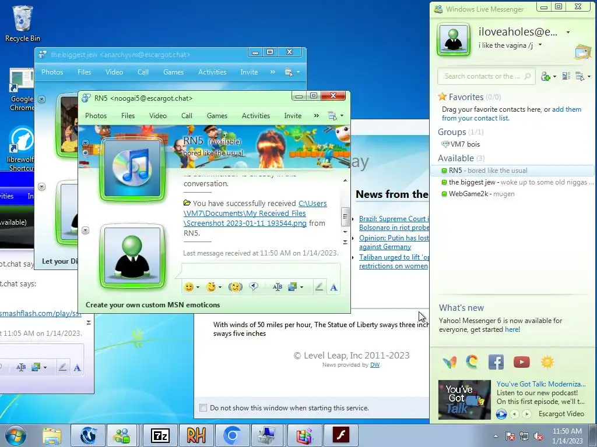The height and width of the screenshot is (447, 597).
Task: Click the handwriting pen icon in RN5 chat
Action: pos(319,287)
